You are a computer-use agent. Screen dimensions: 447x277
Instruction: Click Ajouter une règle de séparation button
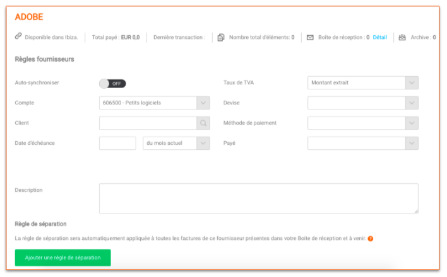pos(63,257)
